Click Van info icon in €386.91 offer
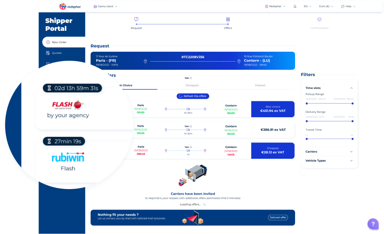 point(191,127)
